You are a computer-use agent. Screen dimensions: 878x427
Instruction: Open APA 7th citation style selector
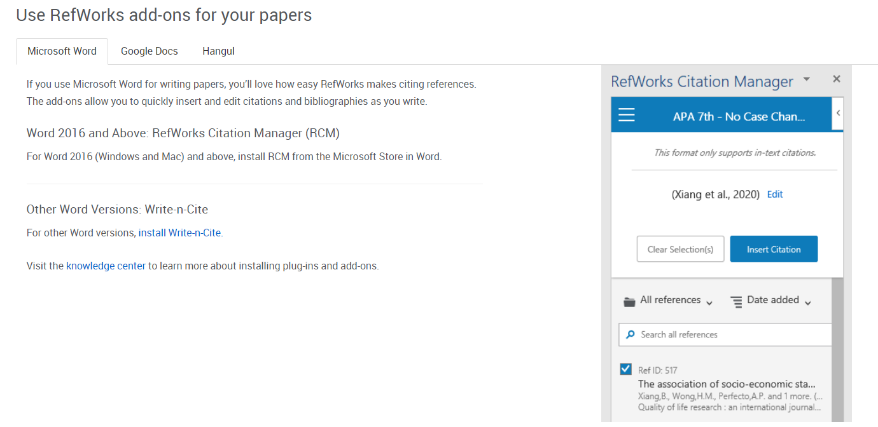click(739, 117)
